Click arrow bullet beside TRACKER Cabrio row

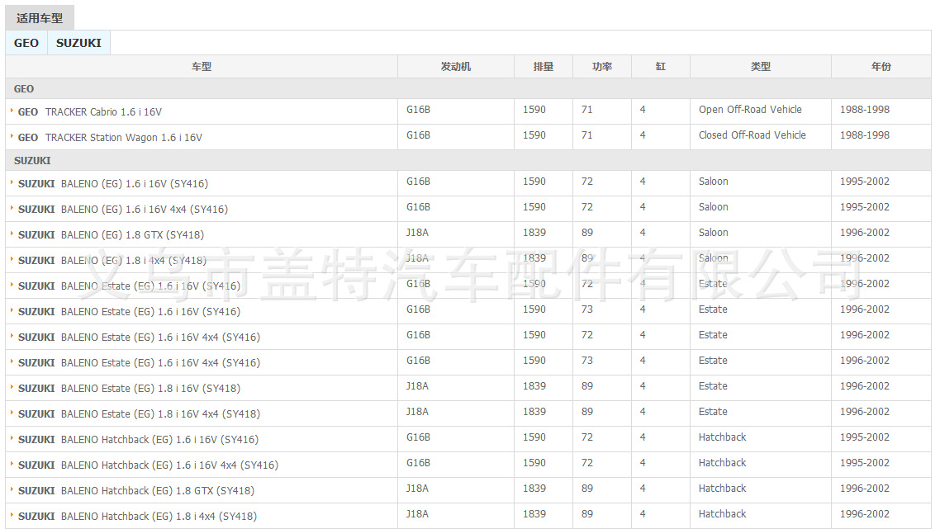pos(12,111)
